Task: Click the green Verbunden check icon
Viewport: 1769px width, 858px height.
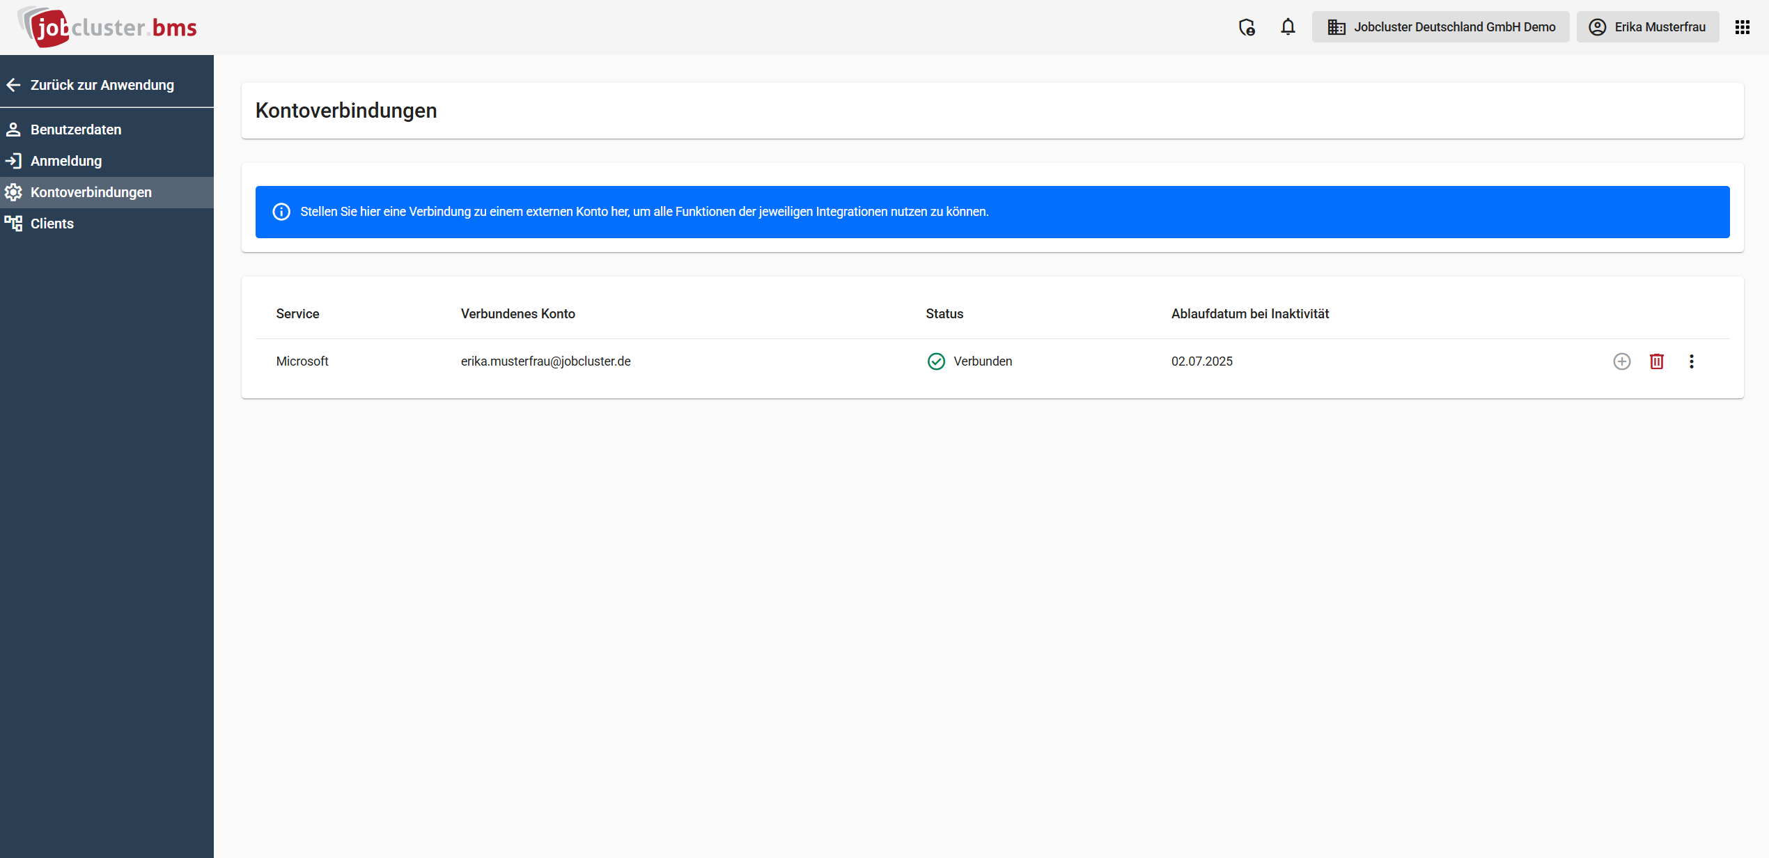Action: point(936,361)
